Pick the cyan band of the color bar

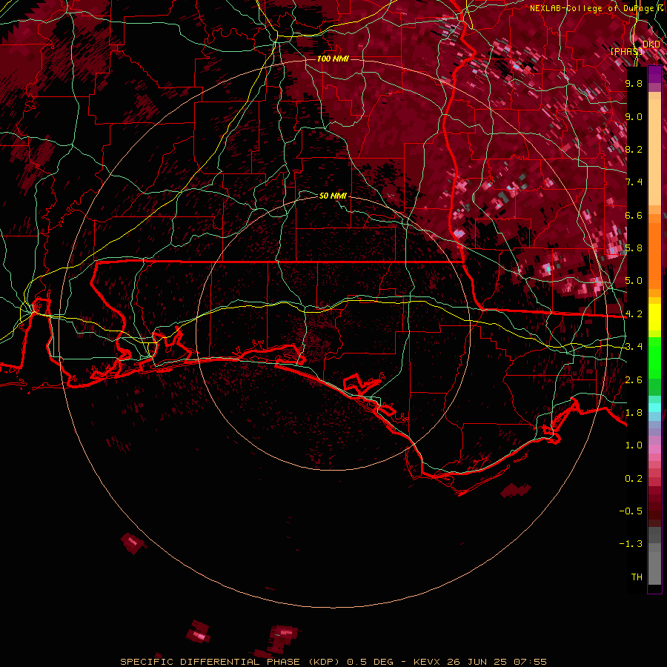click(x=654, y=408)
